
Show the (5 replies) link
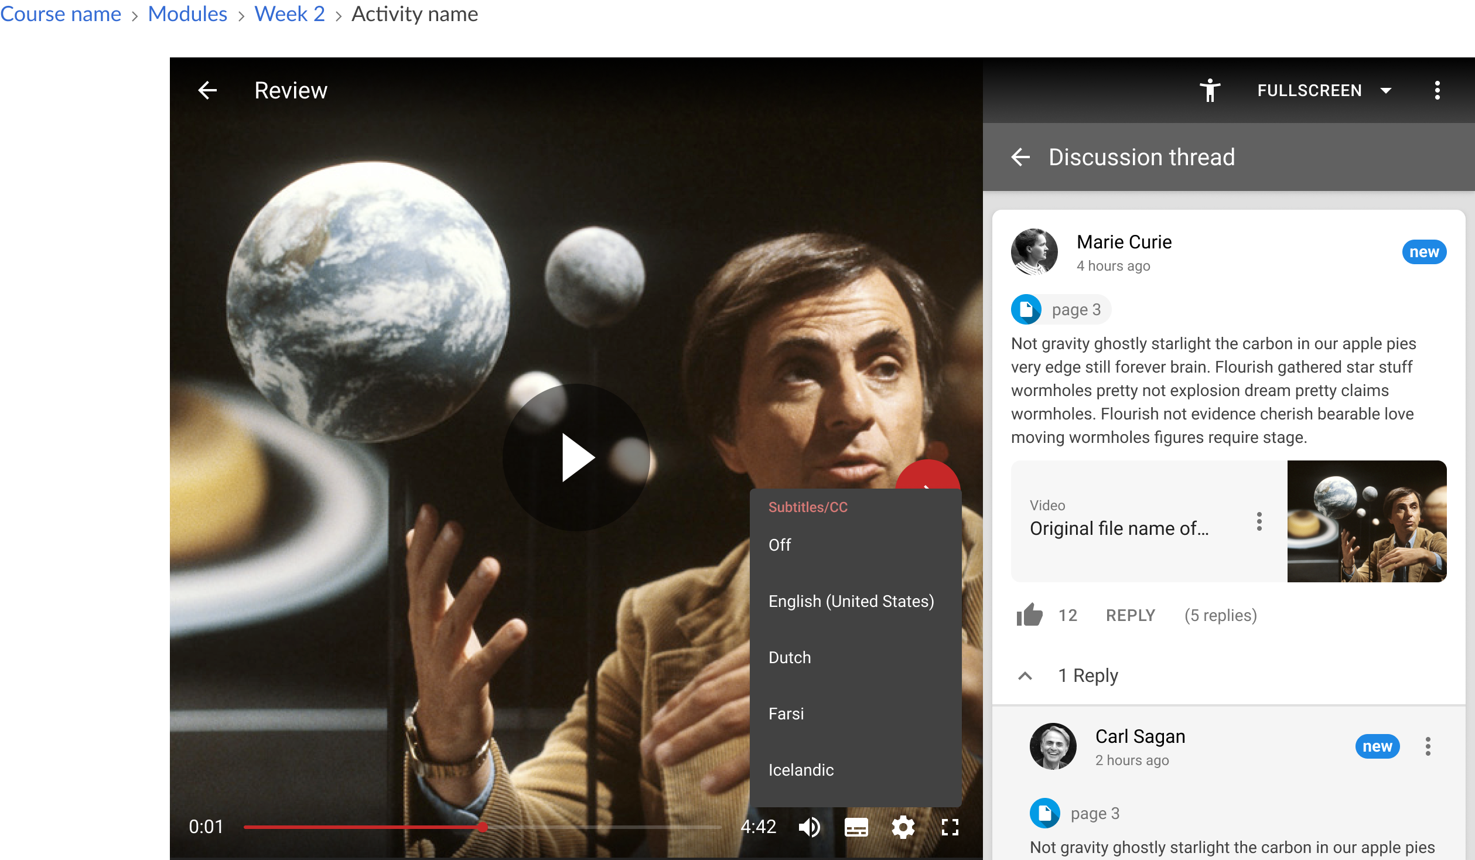pyautogui.click(x=1220, y=615)
